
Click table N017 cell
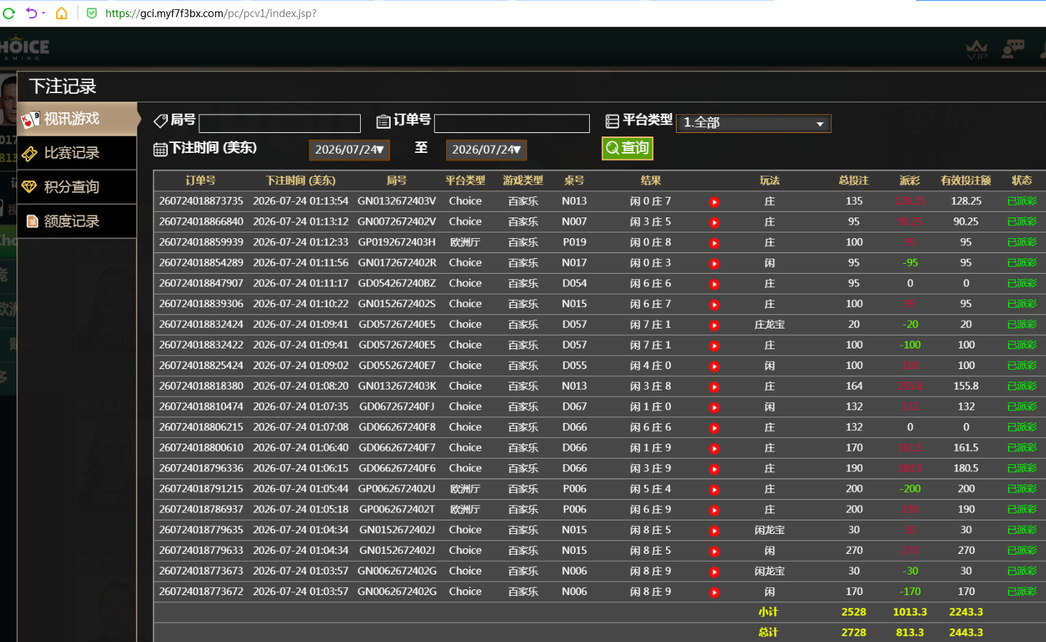[x=574, y=263]
